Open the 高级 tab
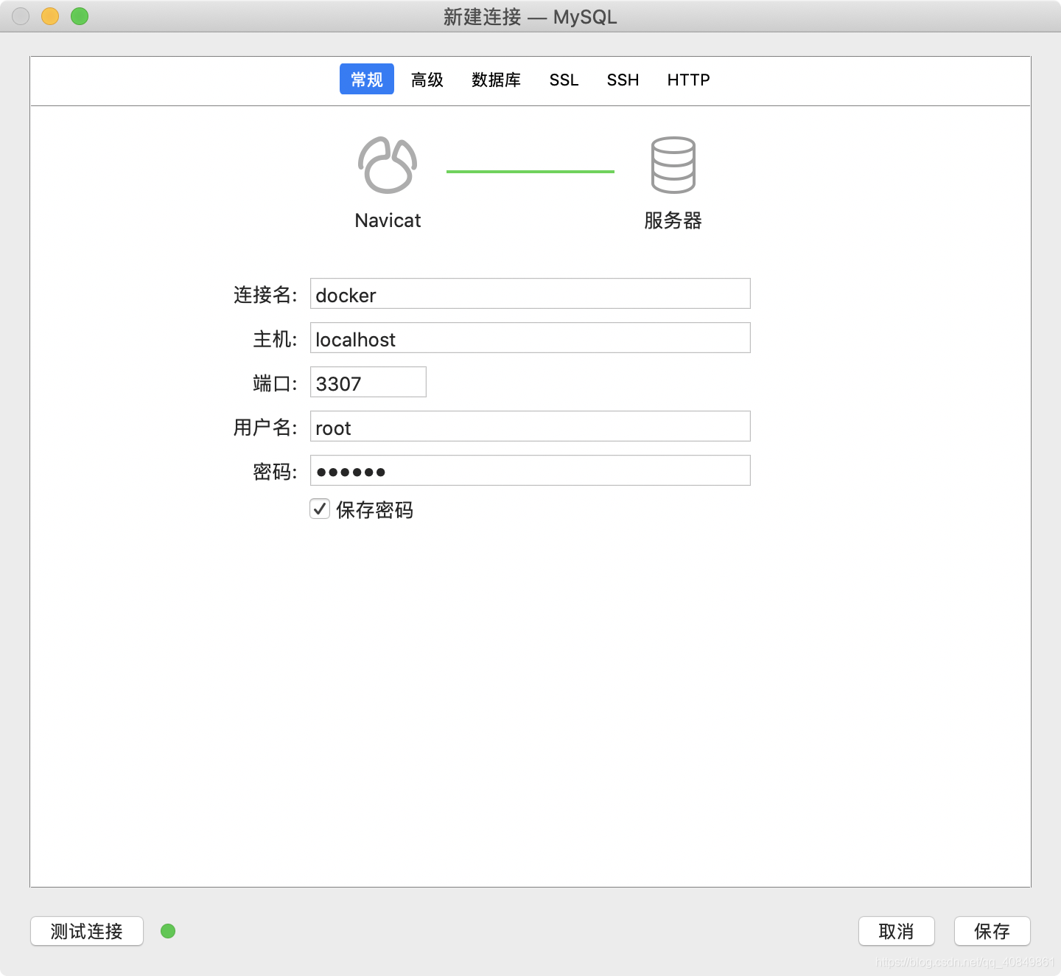This screenshot has width=1061, height=976. click(427, 80)
